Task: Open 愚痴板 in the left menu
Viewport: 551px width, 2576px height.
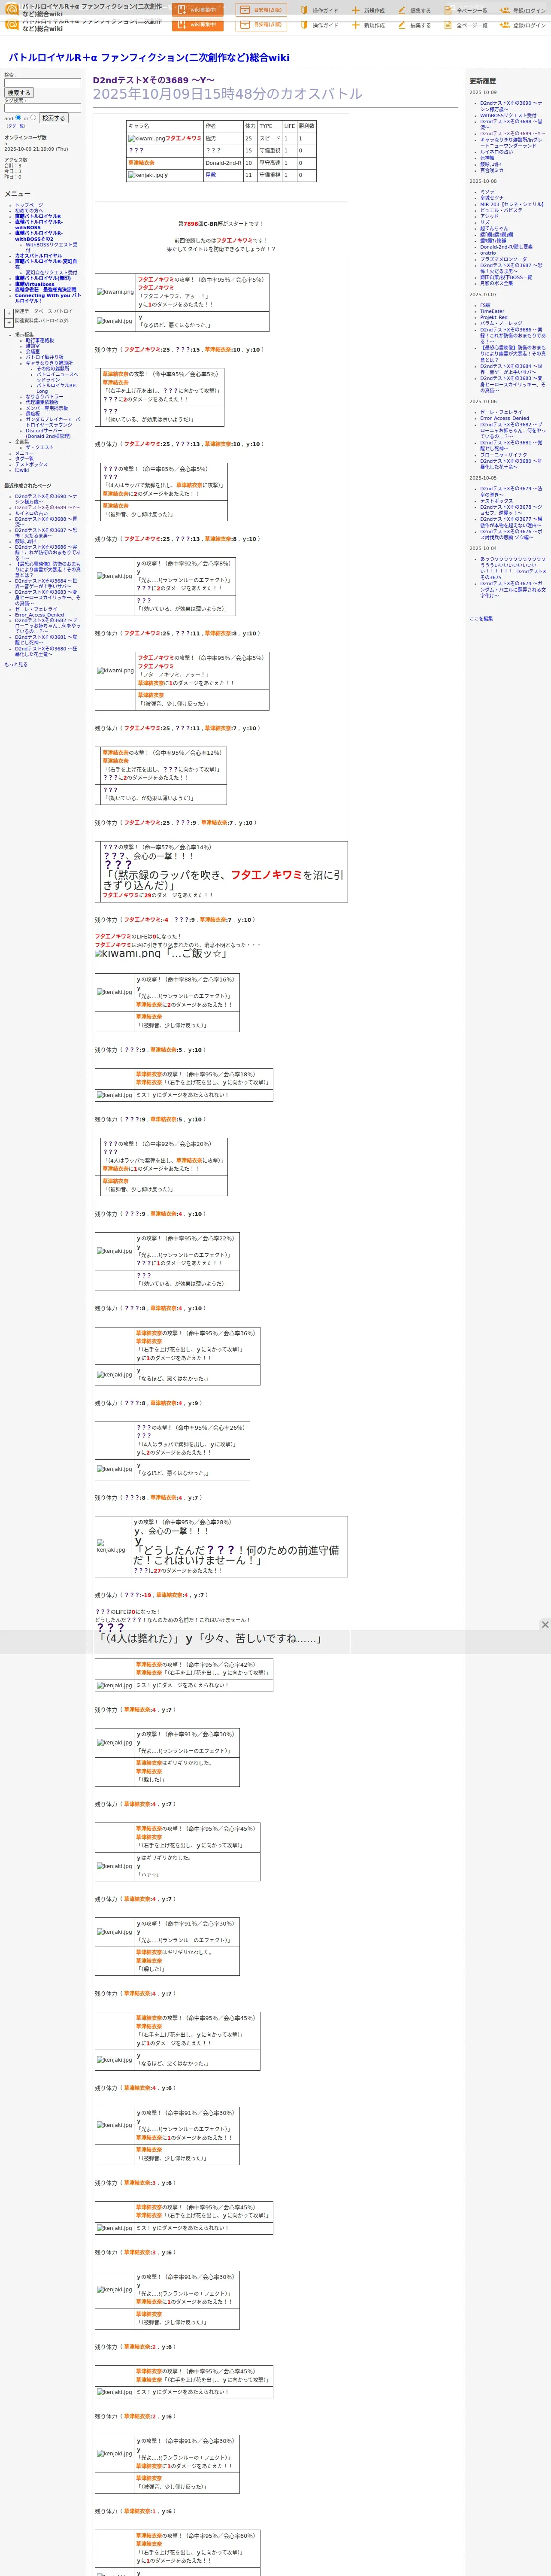Action: 33,414
